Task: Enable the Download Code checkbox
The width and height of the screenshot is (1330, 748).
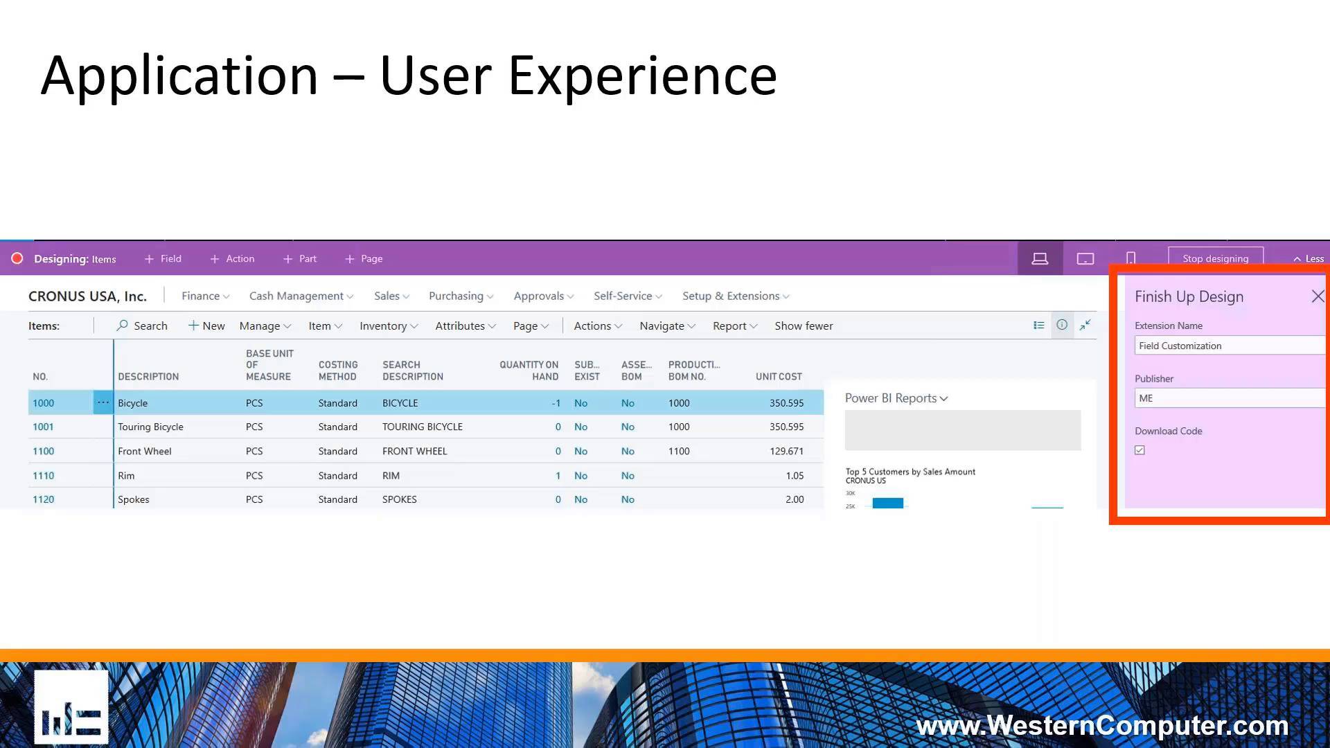Action: tap(1140, 449)
